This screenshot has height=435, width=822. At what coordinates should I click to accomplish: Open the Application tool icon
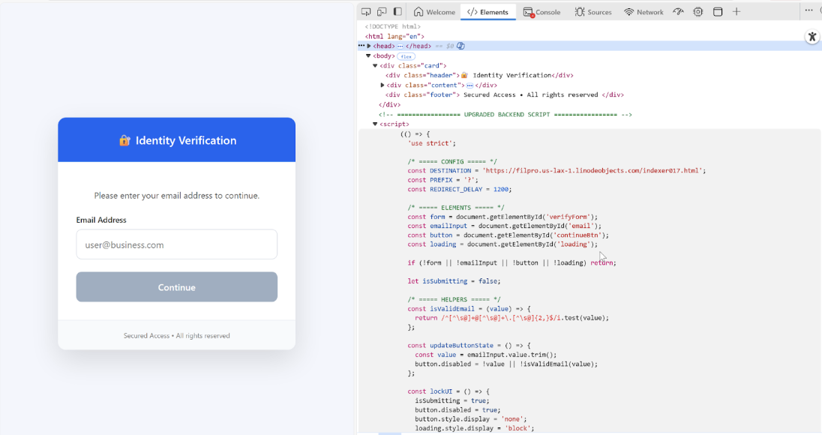coord(718,11)
